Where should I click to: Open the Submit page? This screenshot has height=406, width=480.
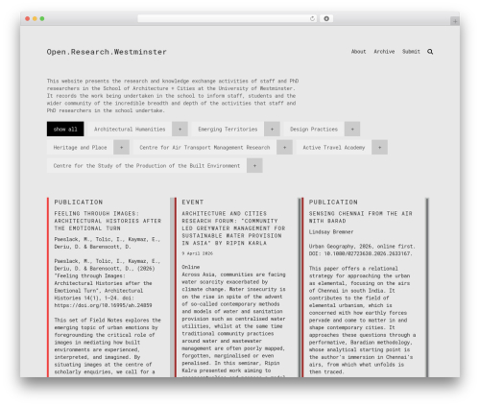[411, 52]
